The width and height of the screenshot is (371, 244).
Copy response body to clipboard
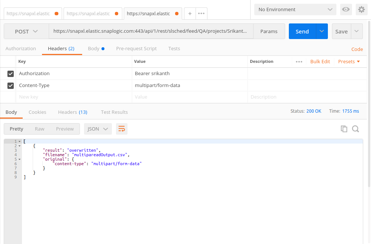coord(344,129)
